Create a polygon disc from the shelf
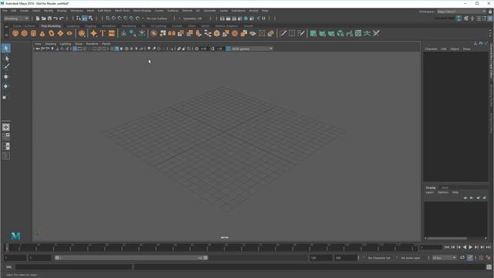The width and height of the screenshot is (494, 278). (x=69, y=33)
